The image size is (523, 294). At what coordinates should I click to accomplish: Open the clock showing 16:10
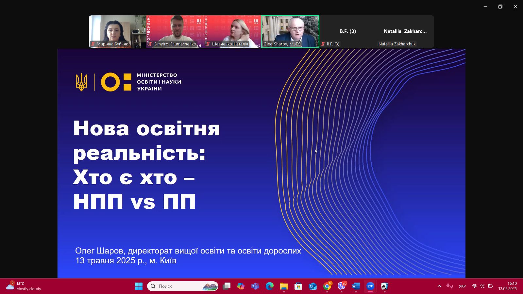pyautogui.click(x=507, y=286)
